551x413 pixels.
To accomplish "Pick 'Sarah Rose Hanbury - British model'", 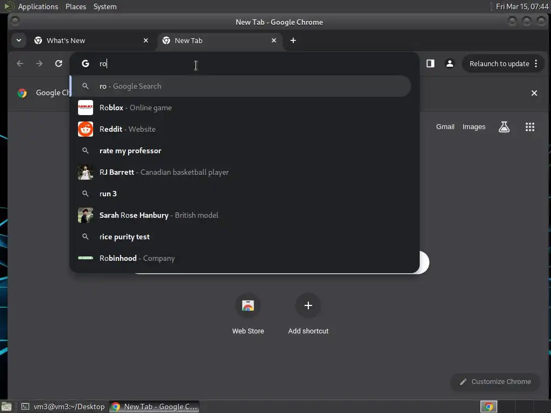I will 241,215.
